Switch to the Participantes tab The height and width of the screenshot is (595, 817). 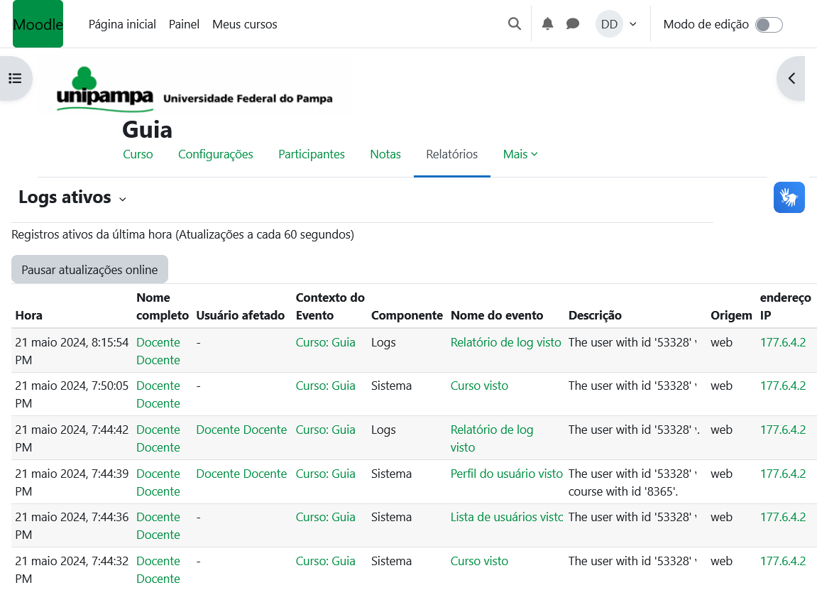(312, 154)
